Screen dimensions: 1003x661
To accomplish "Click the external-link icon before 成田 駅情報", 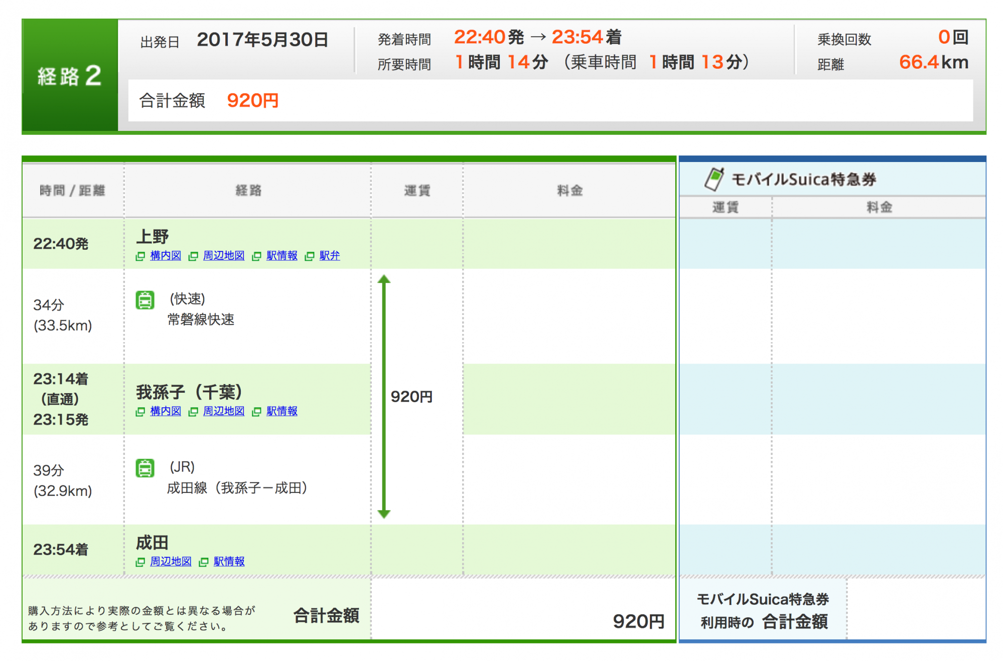I will click(204, 562).
